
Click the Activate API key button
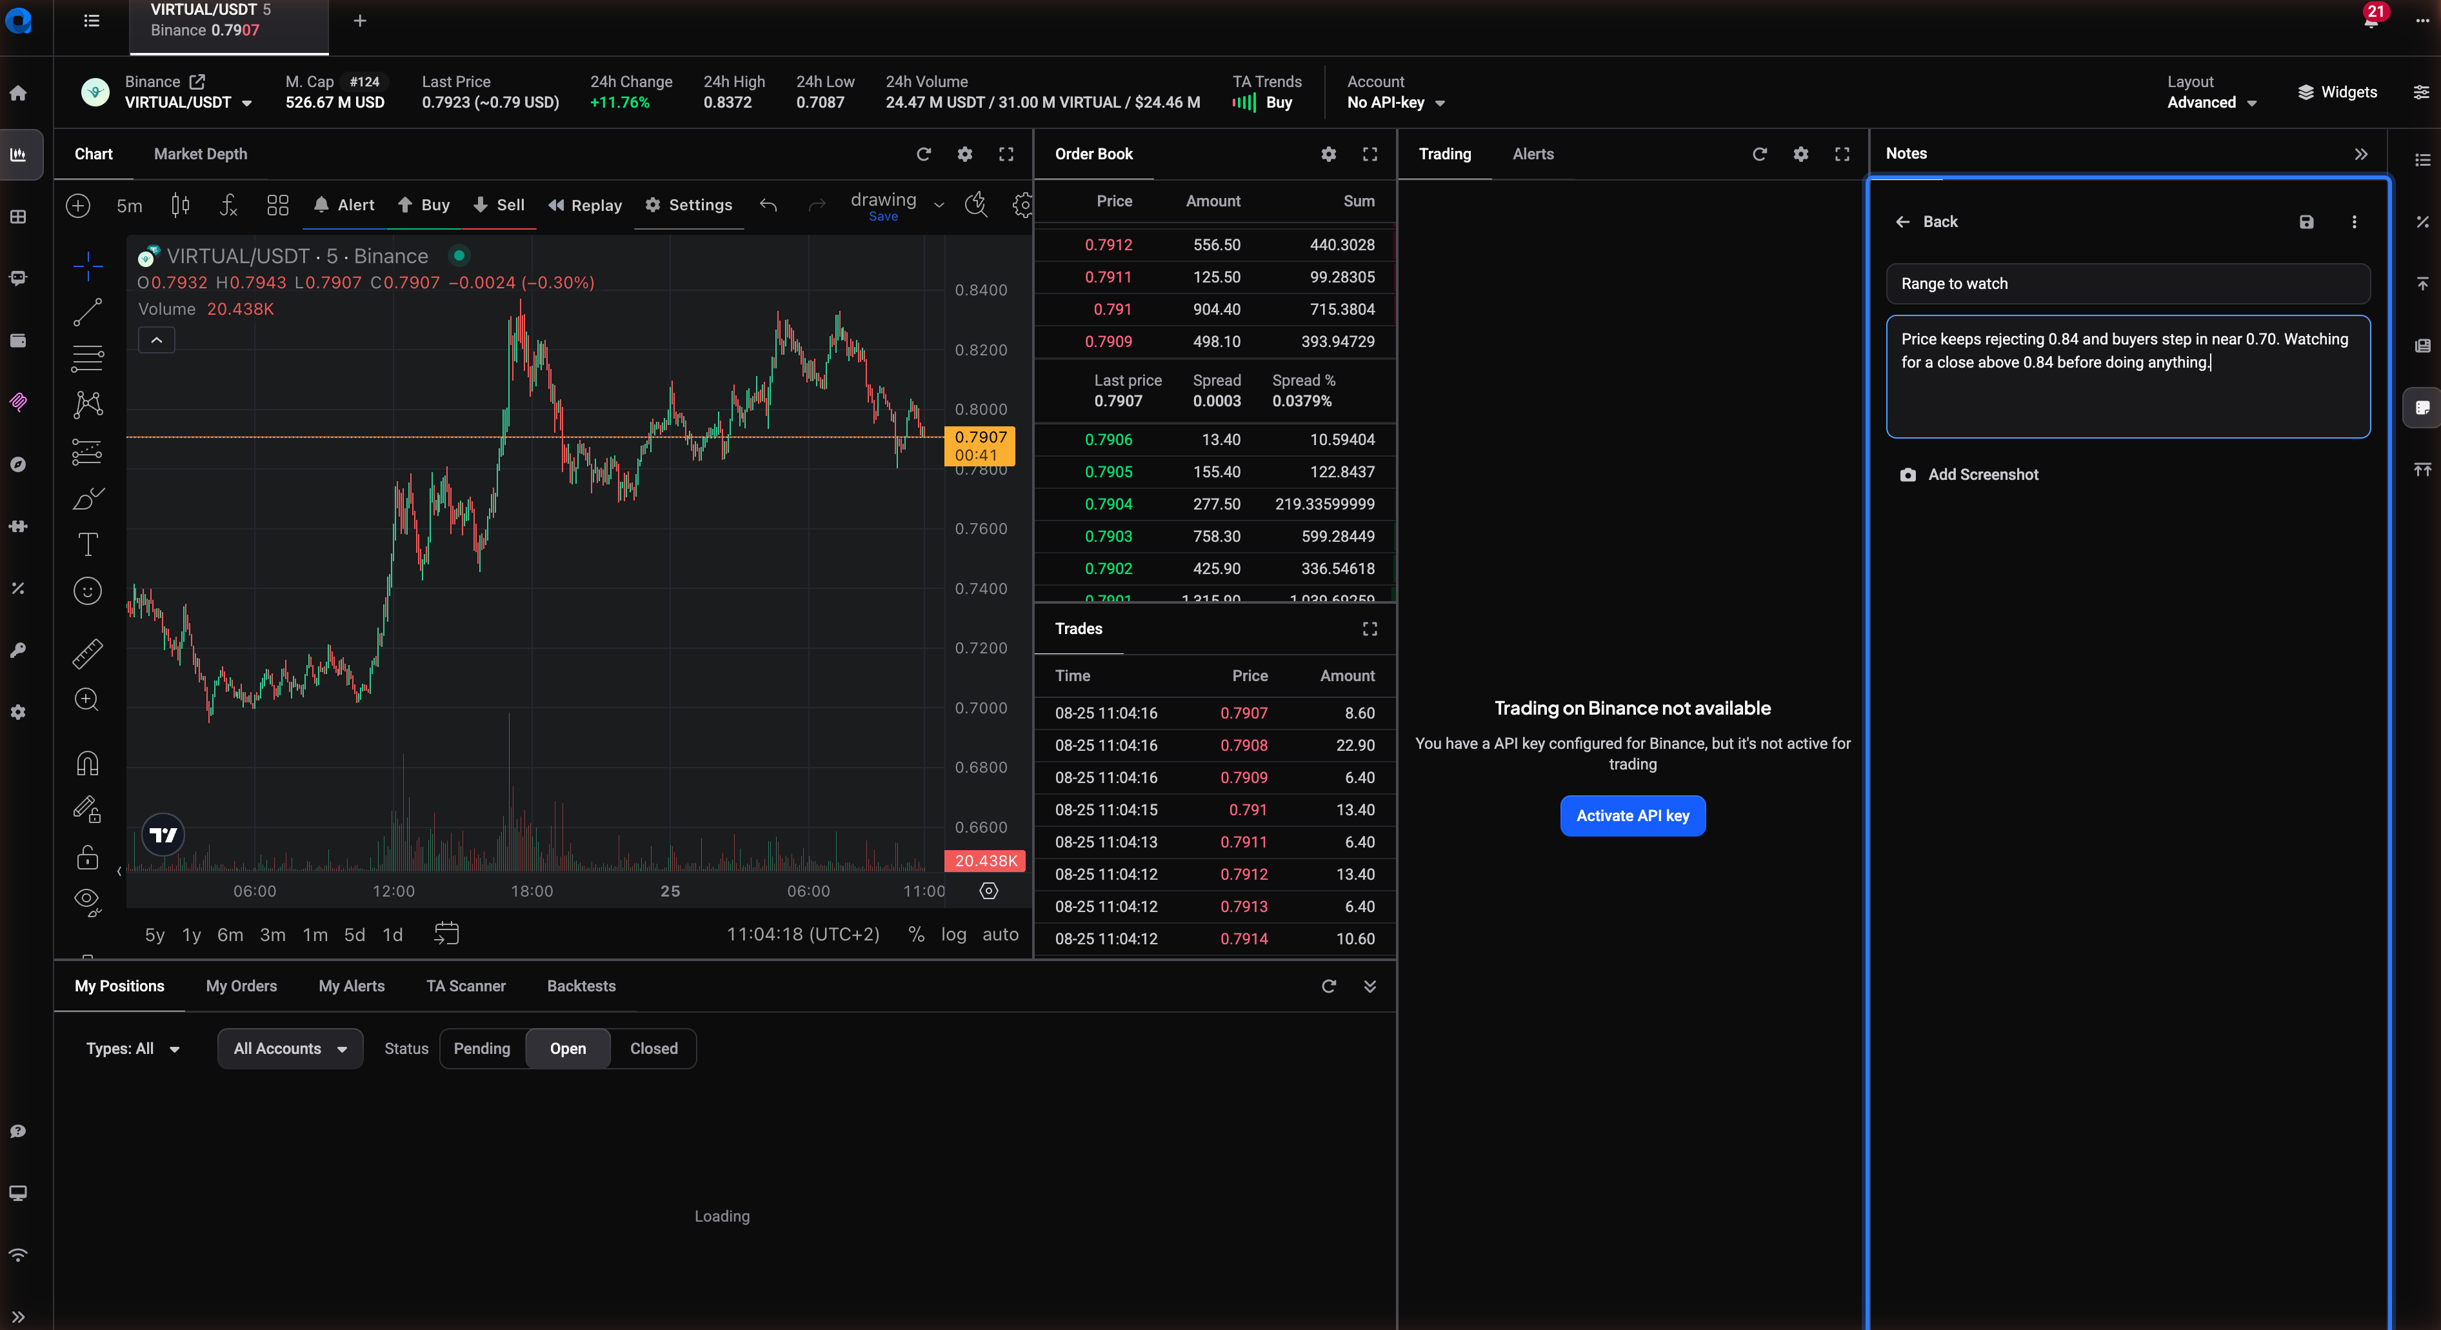1633,816
